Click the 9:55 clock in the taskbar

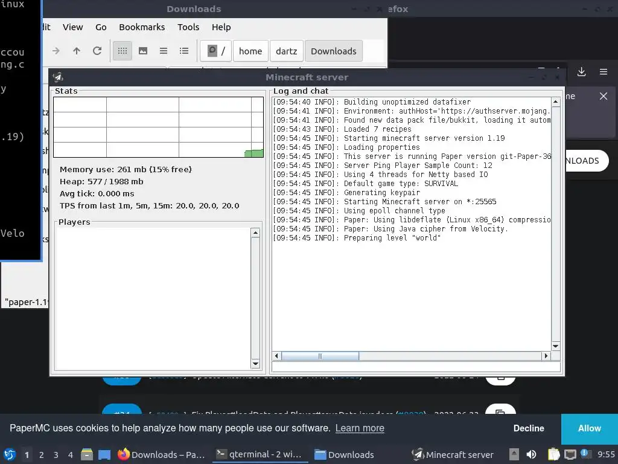(606, 454)
